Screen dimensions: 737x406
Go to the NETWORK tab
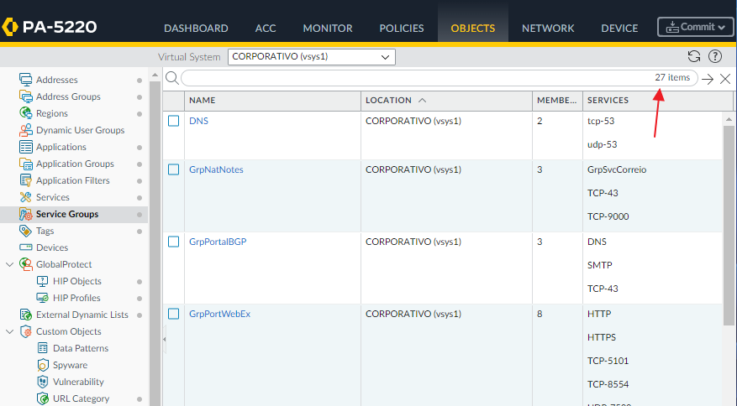pyautogui.click(x=548, y=28)
